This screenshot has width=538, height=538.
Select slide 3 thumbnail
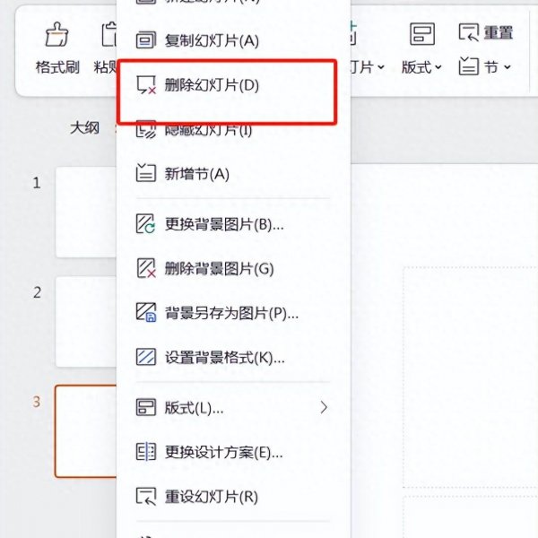86,431
